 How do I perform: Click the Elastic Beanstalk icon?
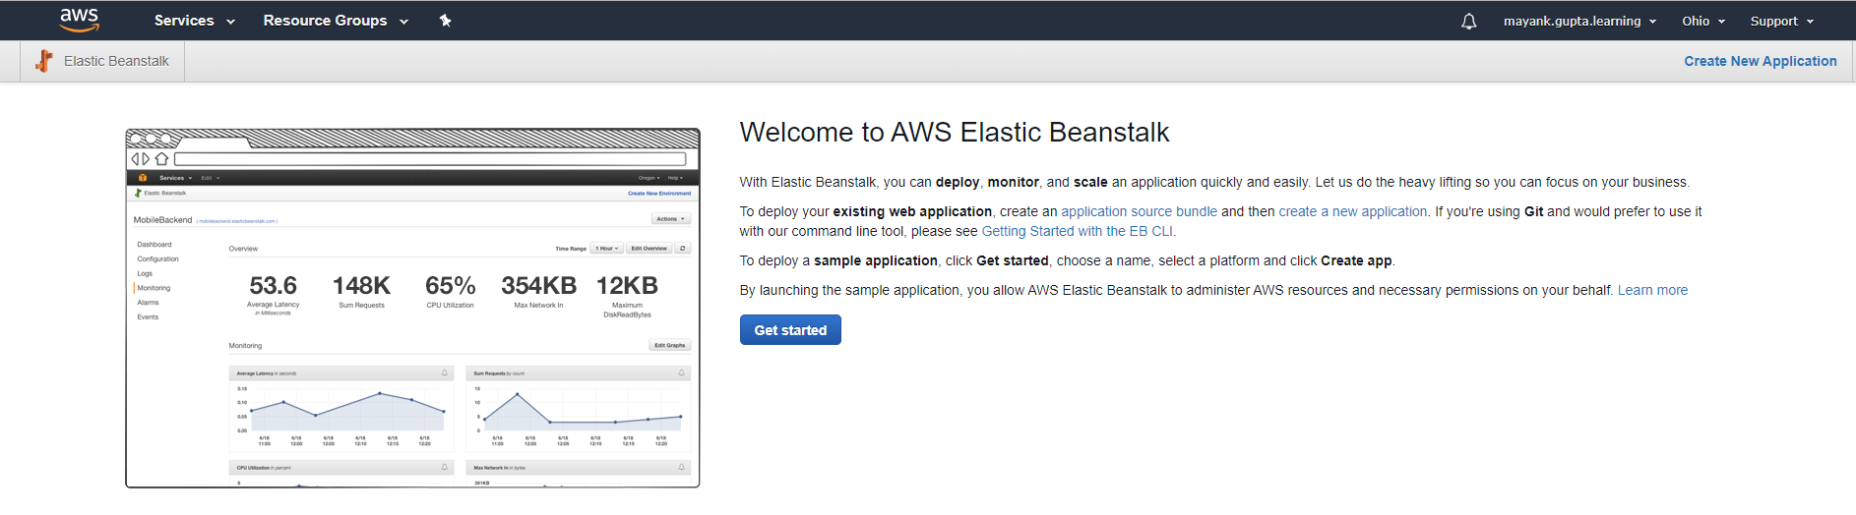pos(44,61)
